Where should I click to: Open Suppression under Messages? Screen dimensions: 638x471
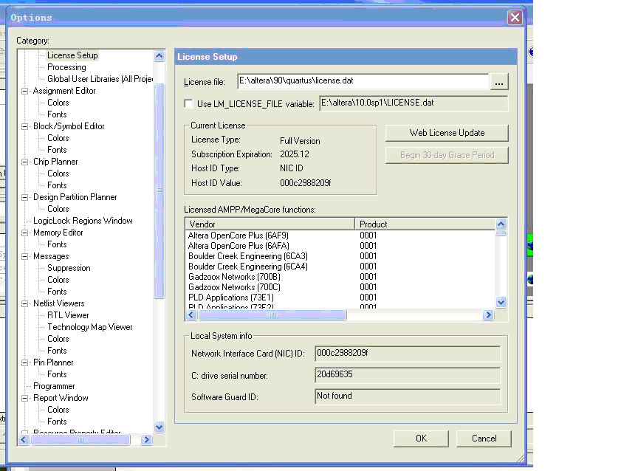69,268
